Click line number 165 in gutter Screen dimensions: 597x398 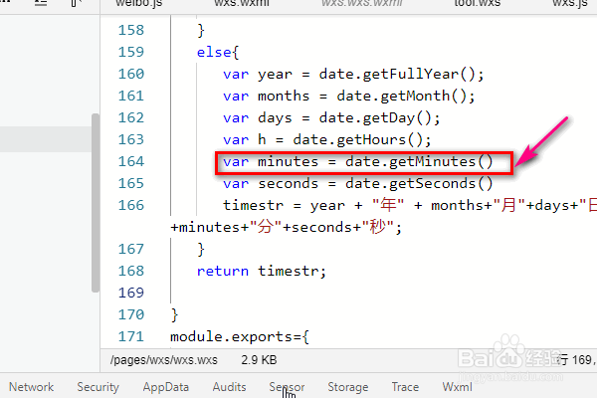pos(131,183)
